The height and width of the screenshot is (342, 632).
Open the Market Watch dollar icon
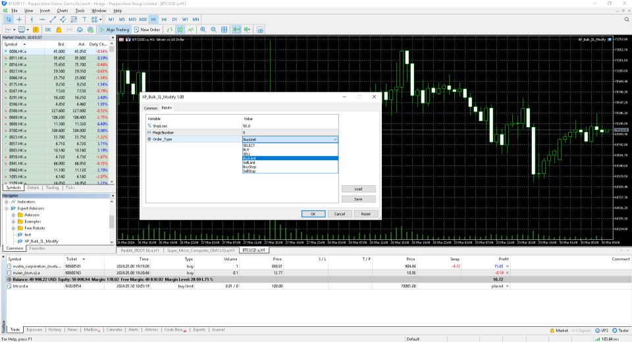pyautogui.click(x=36, y=30)
